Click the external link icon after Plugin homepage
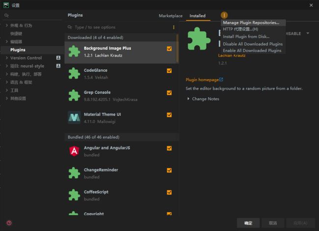This screenshot has width=319, height=231. pos(221,80)
